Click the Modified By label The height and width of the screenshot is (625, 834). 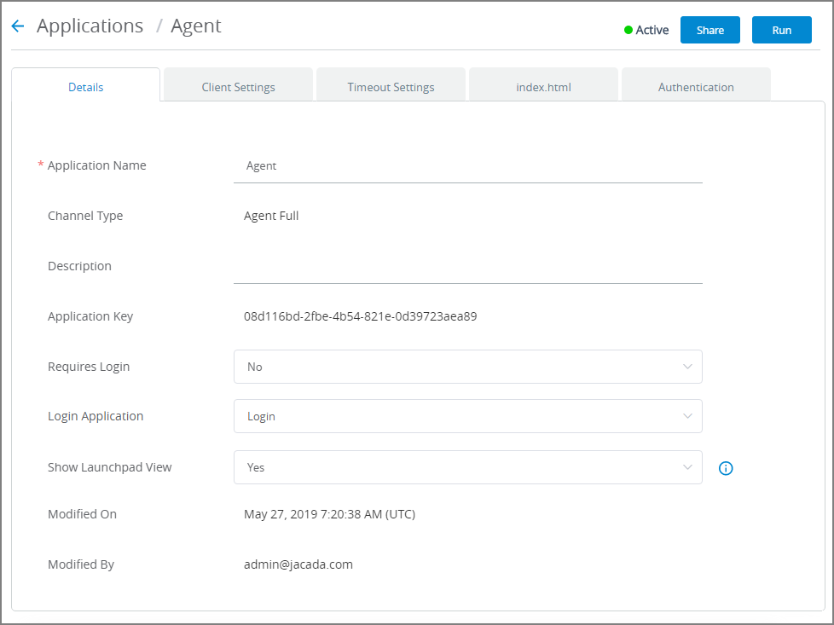[81, 564]
